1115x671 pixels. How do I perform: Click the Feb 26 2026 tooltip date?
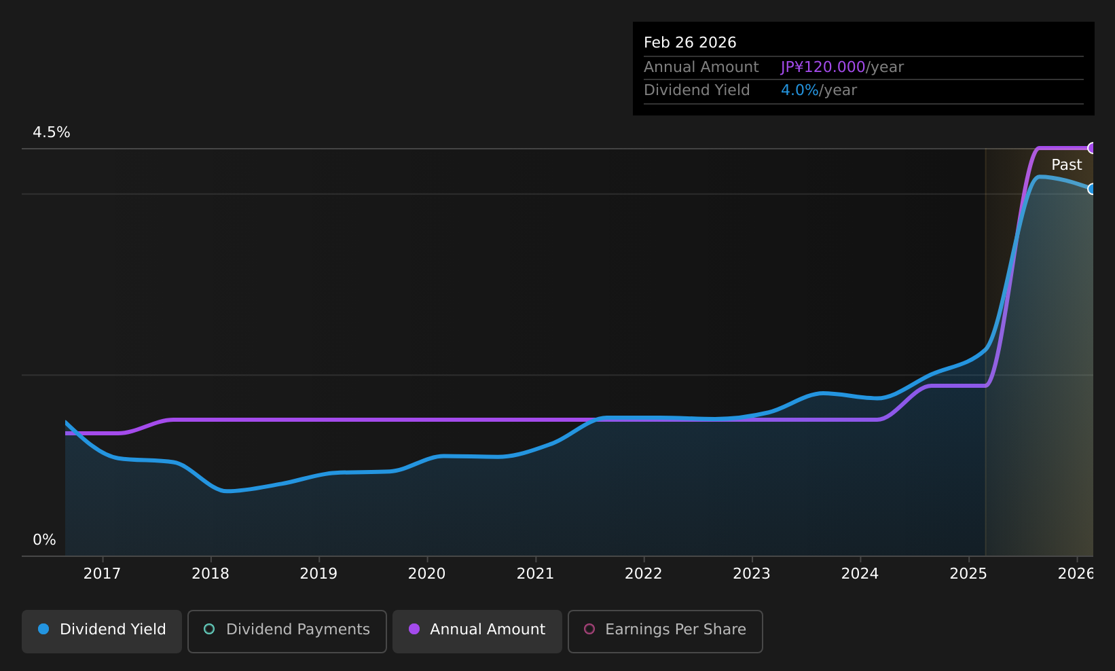[690, 43]
